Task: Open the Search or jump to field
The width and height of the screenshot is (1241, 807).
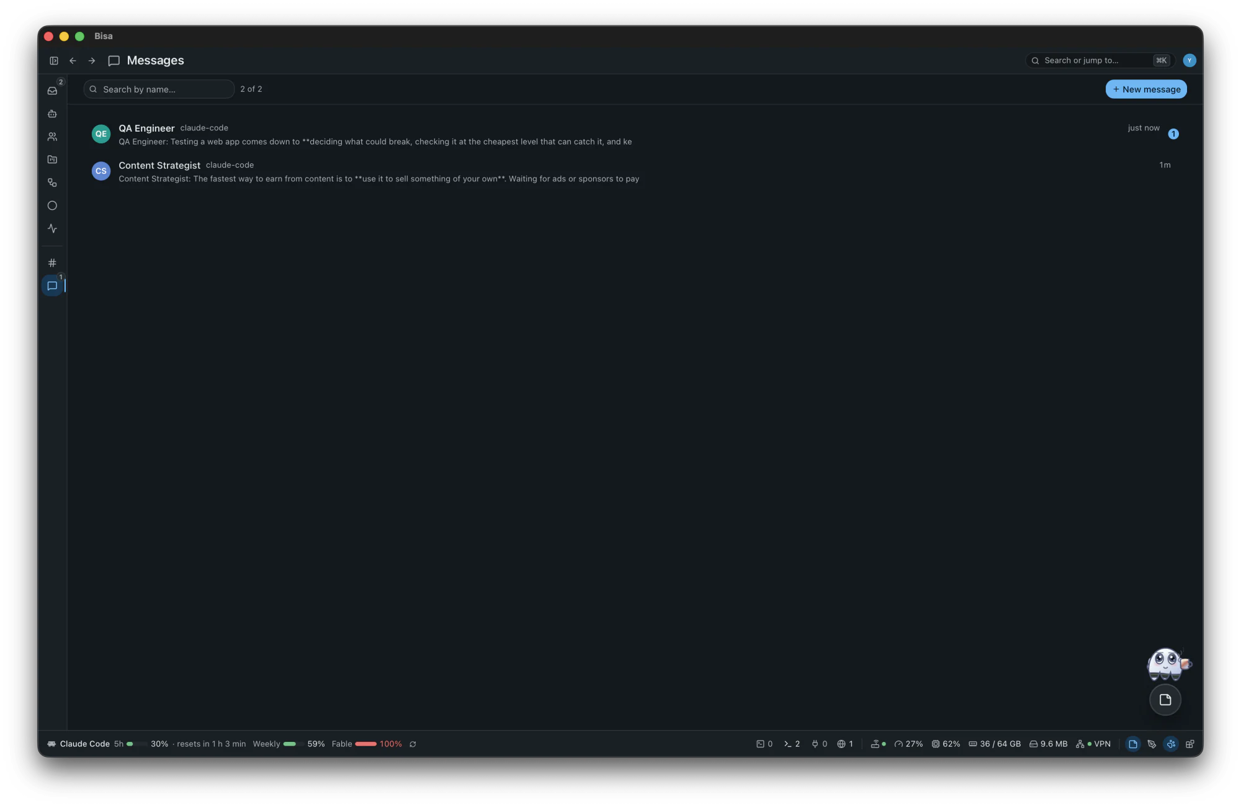Action: pyautogui.click(x=1099, y=60)
